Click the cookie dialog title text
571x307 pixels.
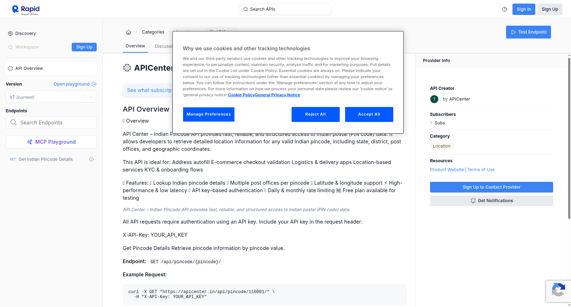tap(246, 48)
